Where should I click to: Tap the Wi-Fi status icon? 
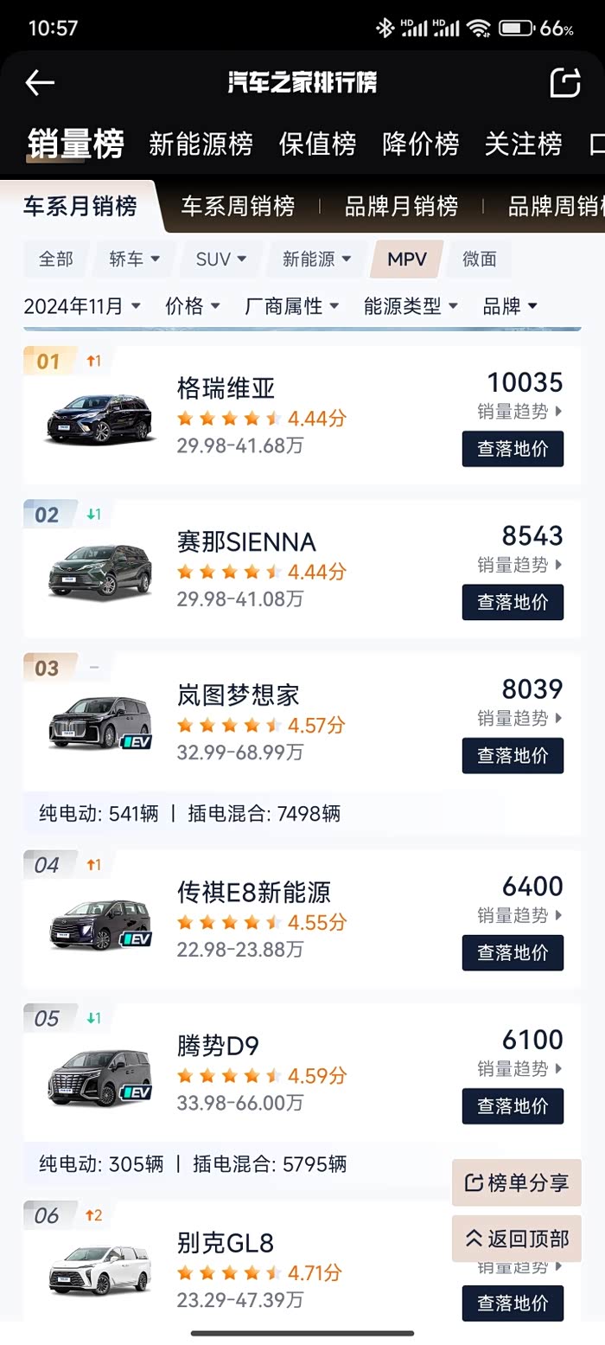[478, 29]
